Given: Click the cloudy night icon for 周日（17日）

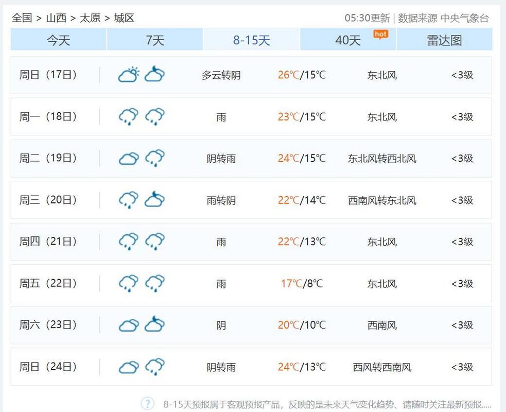Looking at the screenshot, I should [154, 75].
